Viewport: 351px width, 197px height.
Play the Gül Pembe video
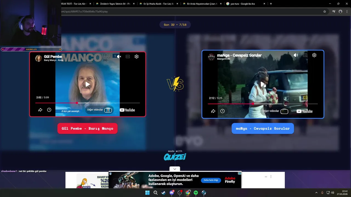click(x=87, y=84)
